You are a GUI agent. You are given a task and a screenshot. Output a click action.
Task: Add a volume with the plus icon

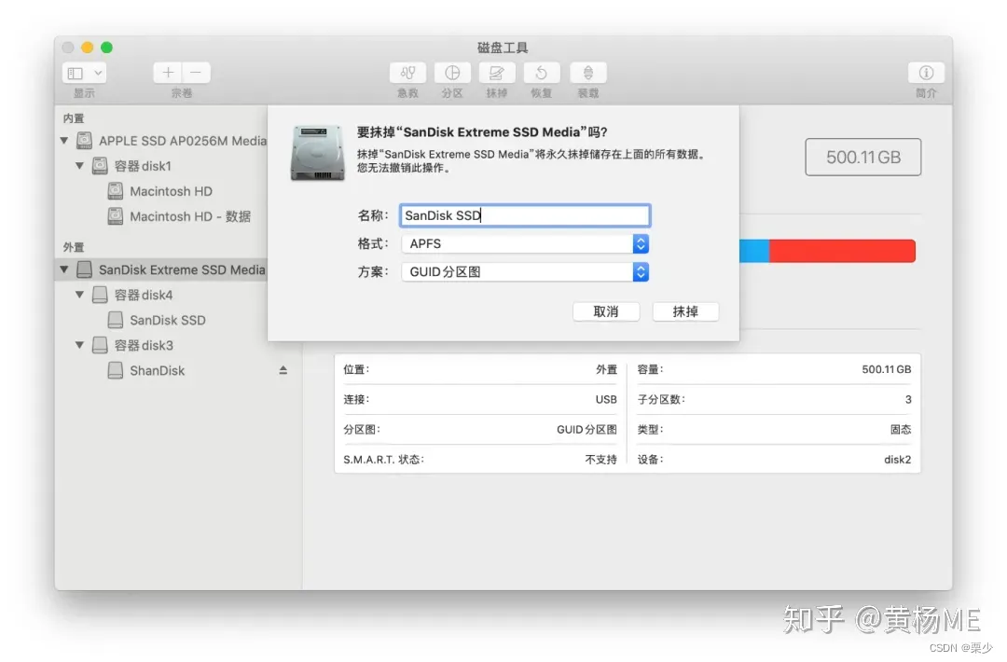click(167, 72)
